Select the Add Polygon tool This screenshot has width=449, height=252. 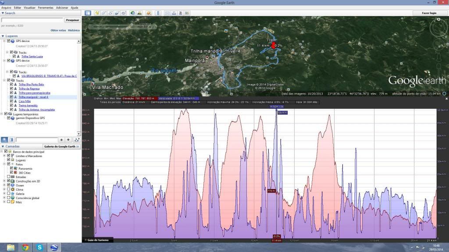pyautogui.click(x=104, y=13)
